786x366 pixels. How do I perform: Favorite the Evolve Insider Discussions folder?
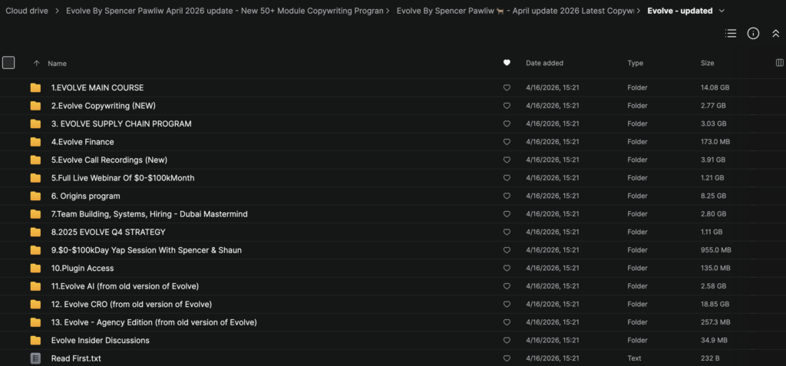coord(507,341)
